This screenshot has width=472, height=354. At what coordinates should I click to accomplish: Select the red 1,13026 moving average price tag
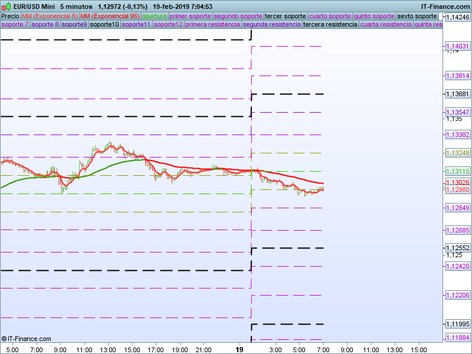[x=457, y=182]
